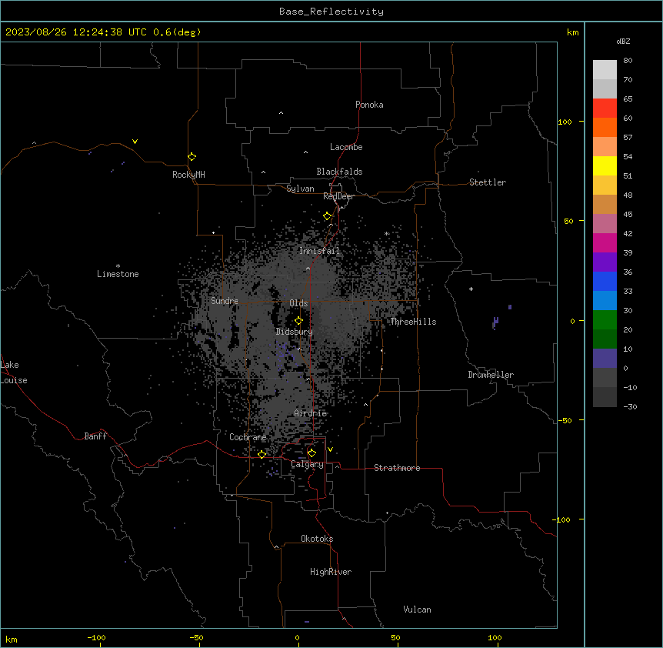Click the Strathmore city label

(397, 468)
